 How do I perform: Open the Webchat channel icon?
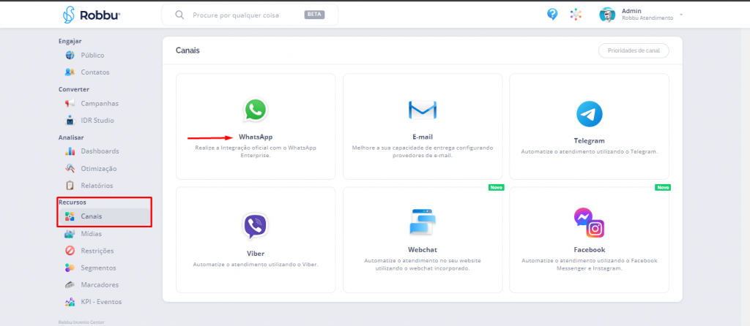[423, 223]
